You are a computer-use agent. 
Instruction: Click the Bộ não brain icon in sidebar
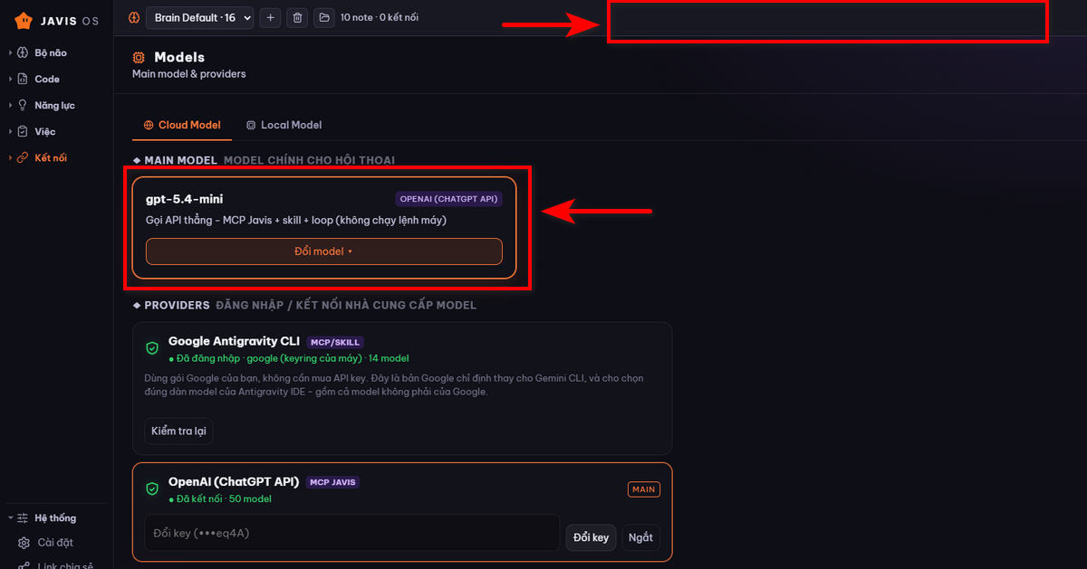[x=23, y=52]
